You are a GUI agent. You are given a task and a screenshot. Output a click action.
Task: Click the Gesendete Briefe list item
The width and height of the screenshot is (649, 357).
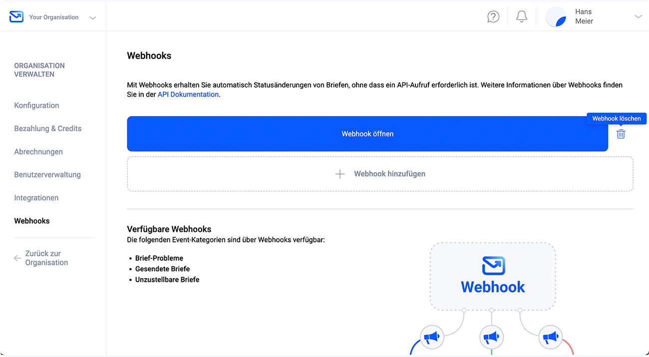coord(162,269)
